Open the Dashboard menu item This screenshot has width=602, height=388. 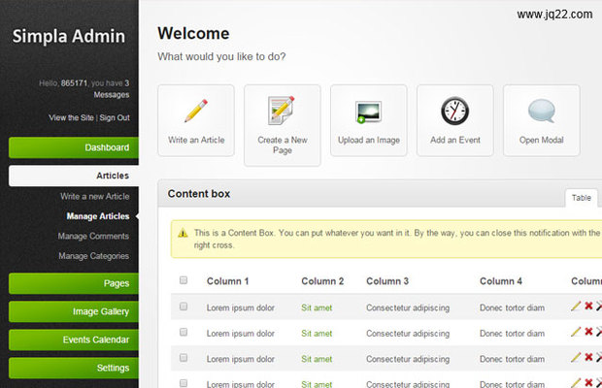tap(74, 147)
